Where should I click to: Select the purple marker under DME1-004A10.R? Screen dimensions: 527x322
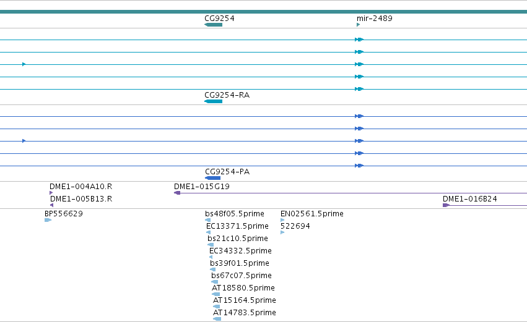coord(51,193)
